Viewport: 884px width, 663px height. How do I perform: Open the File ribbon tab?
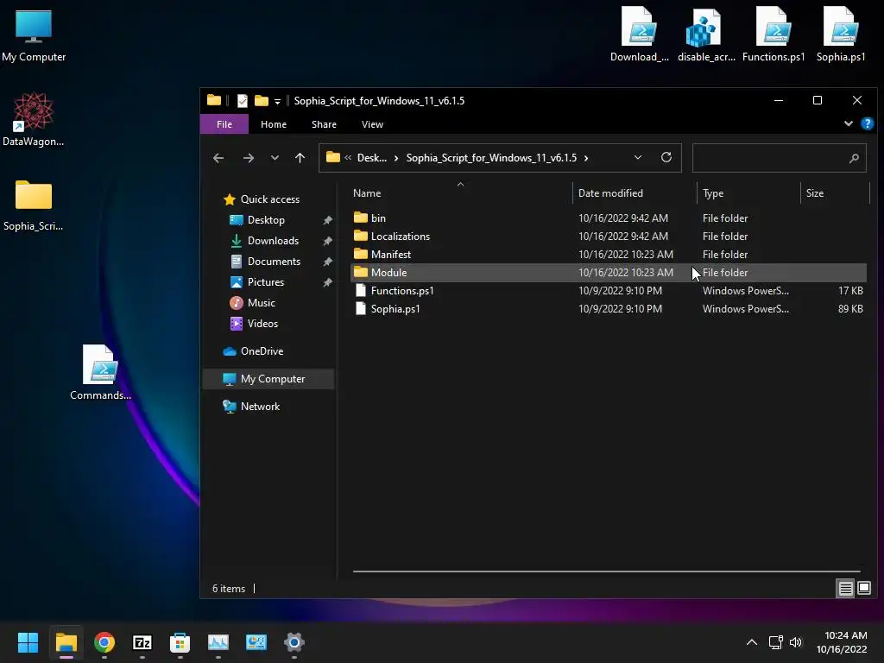point(224,124)
